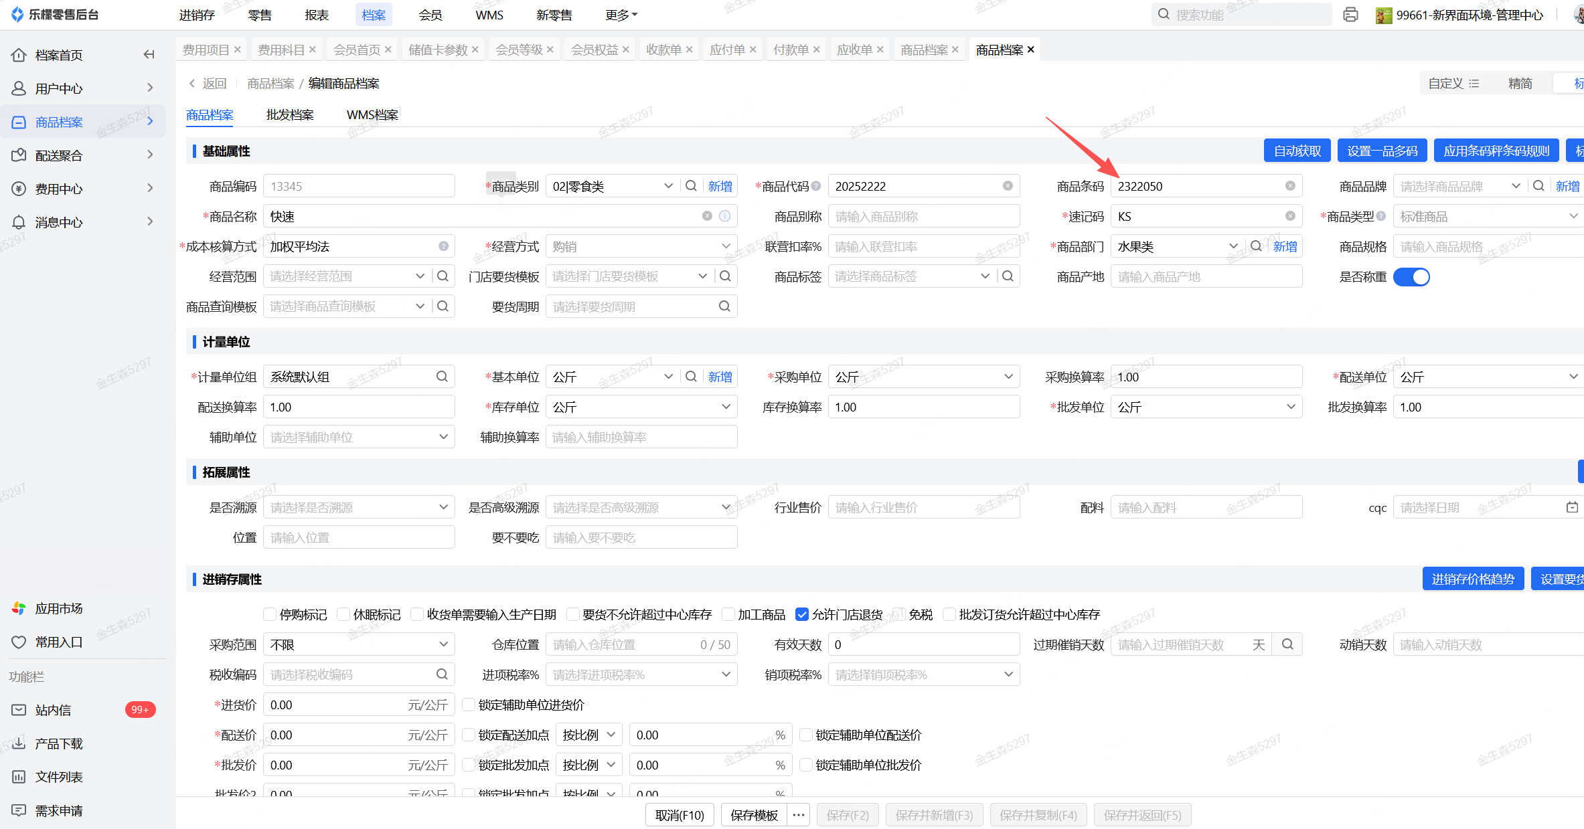Switch to the 批发档案 tab

click(x=290, y=115)
